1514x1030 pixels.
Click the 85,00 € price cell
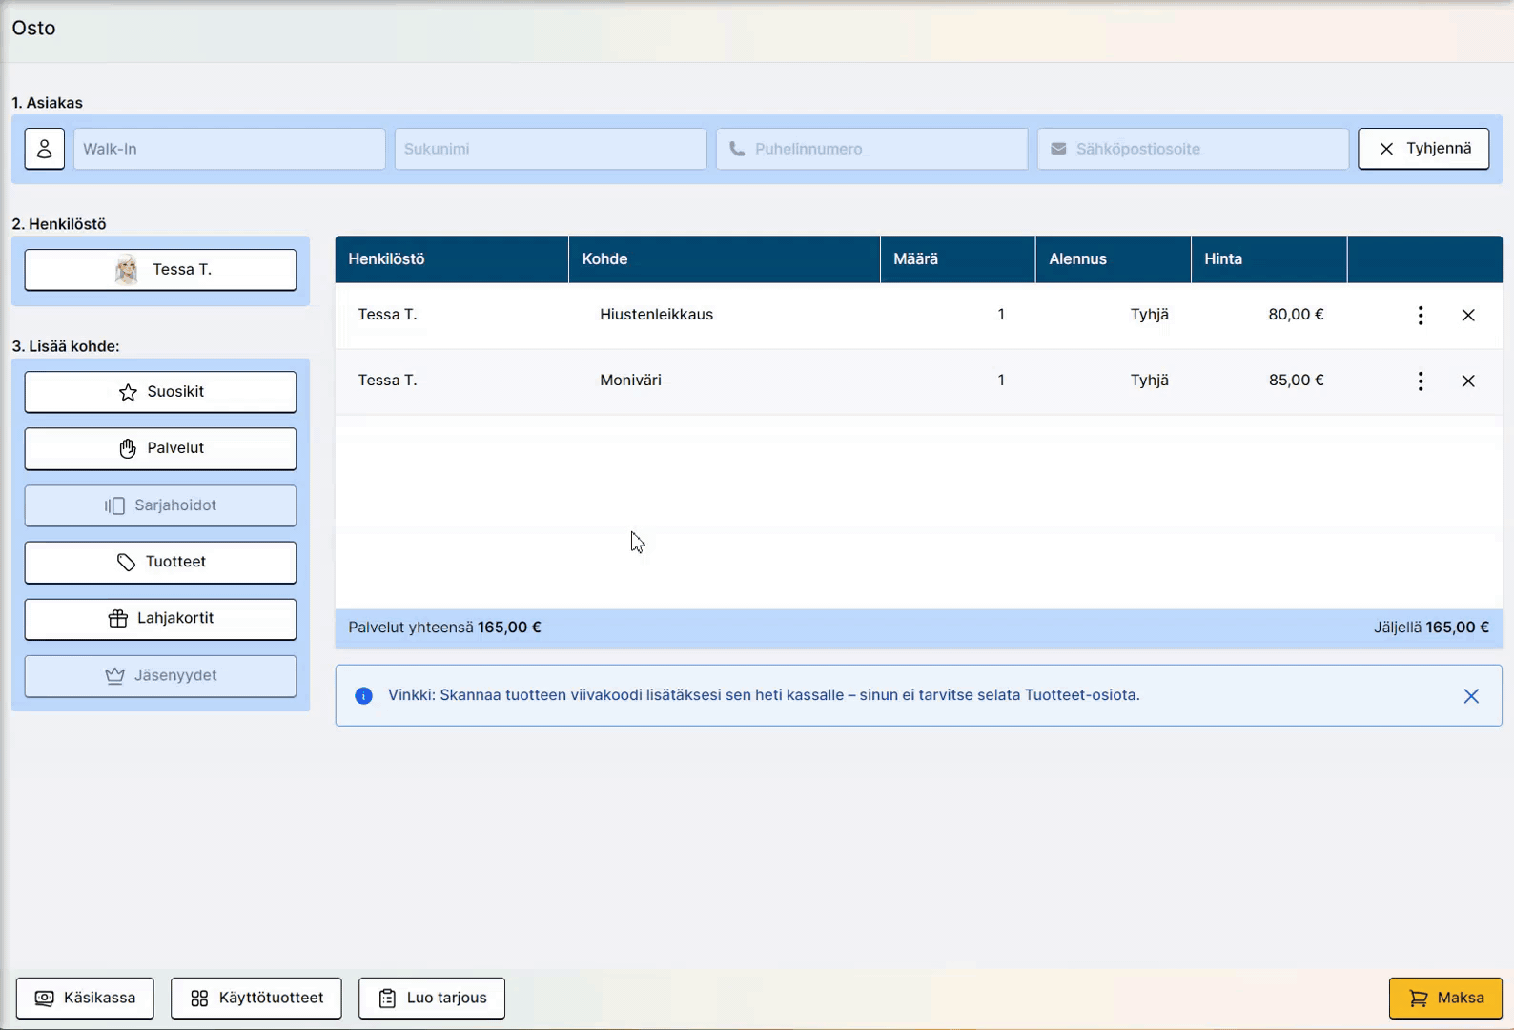coord(1296,381)
